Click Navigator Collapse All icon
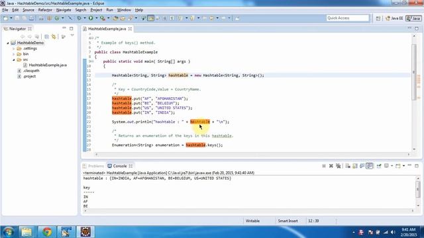 46,36
